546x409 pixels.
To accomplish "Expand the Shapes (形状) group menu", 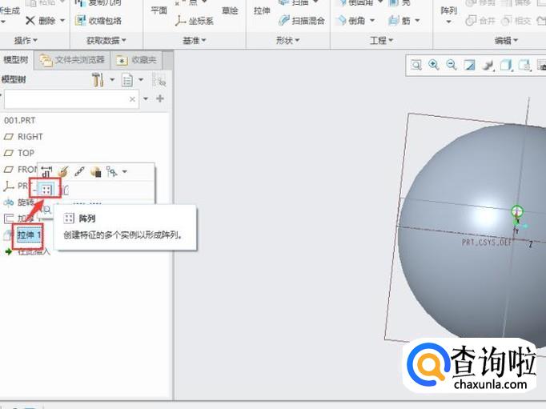I will pos(287,41).
